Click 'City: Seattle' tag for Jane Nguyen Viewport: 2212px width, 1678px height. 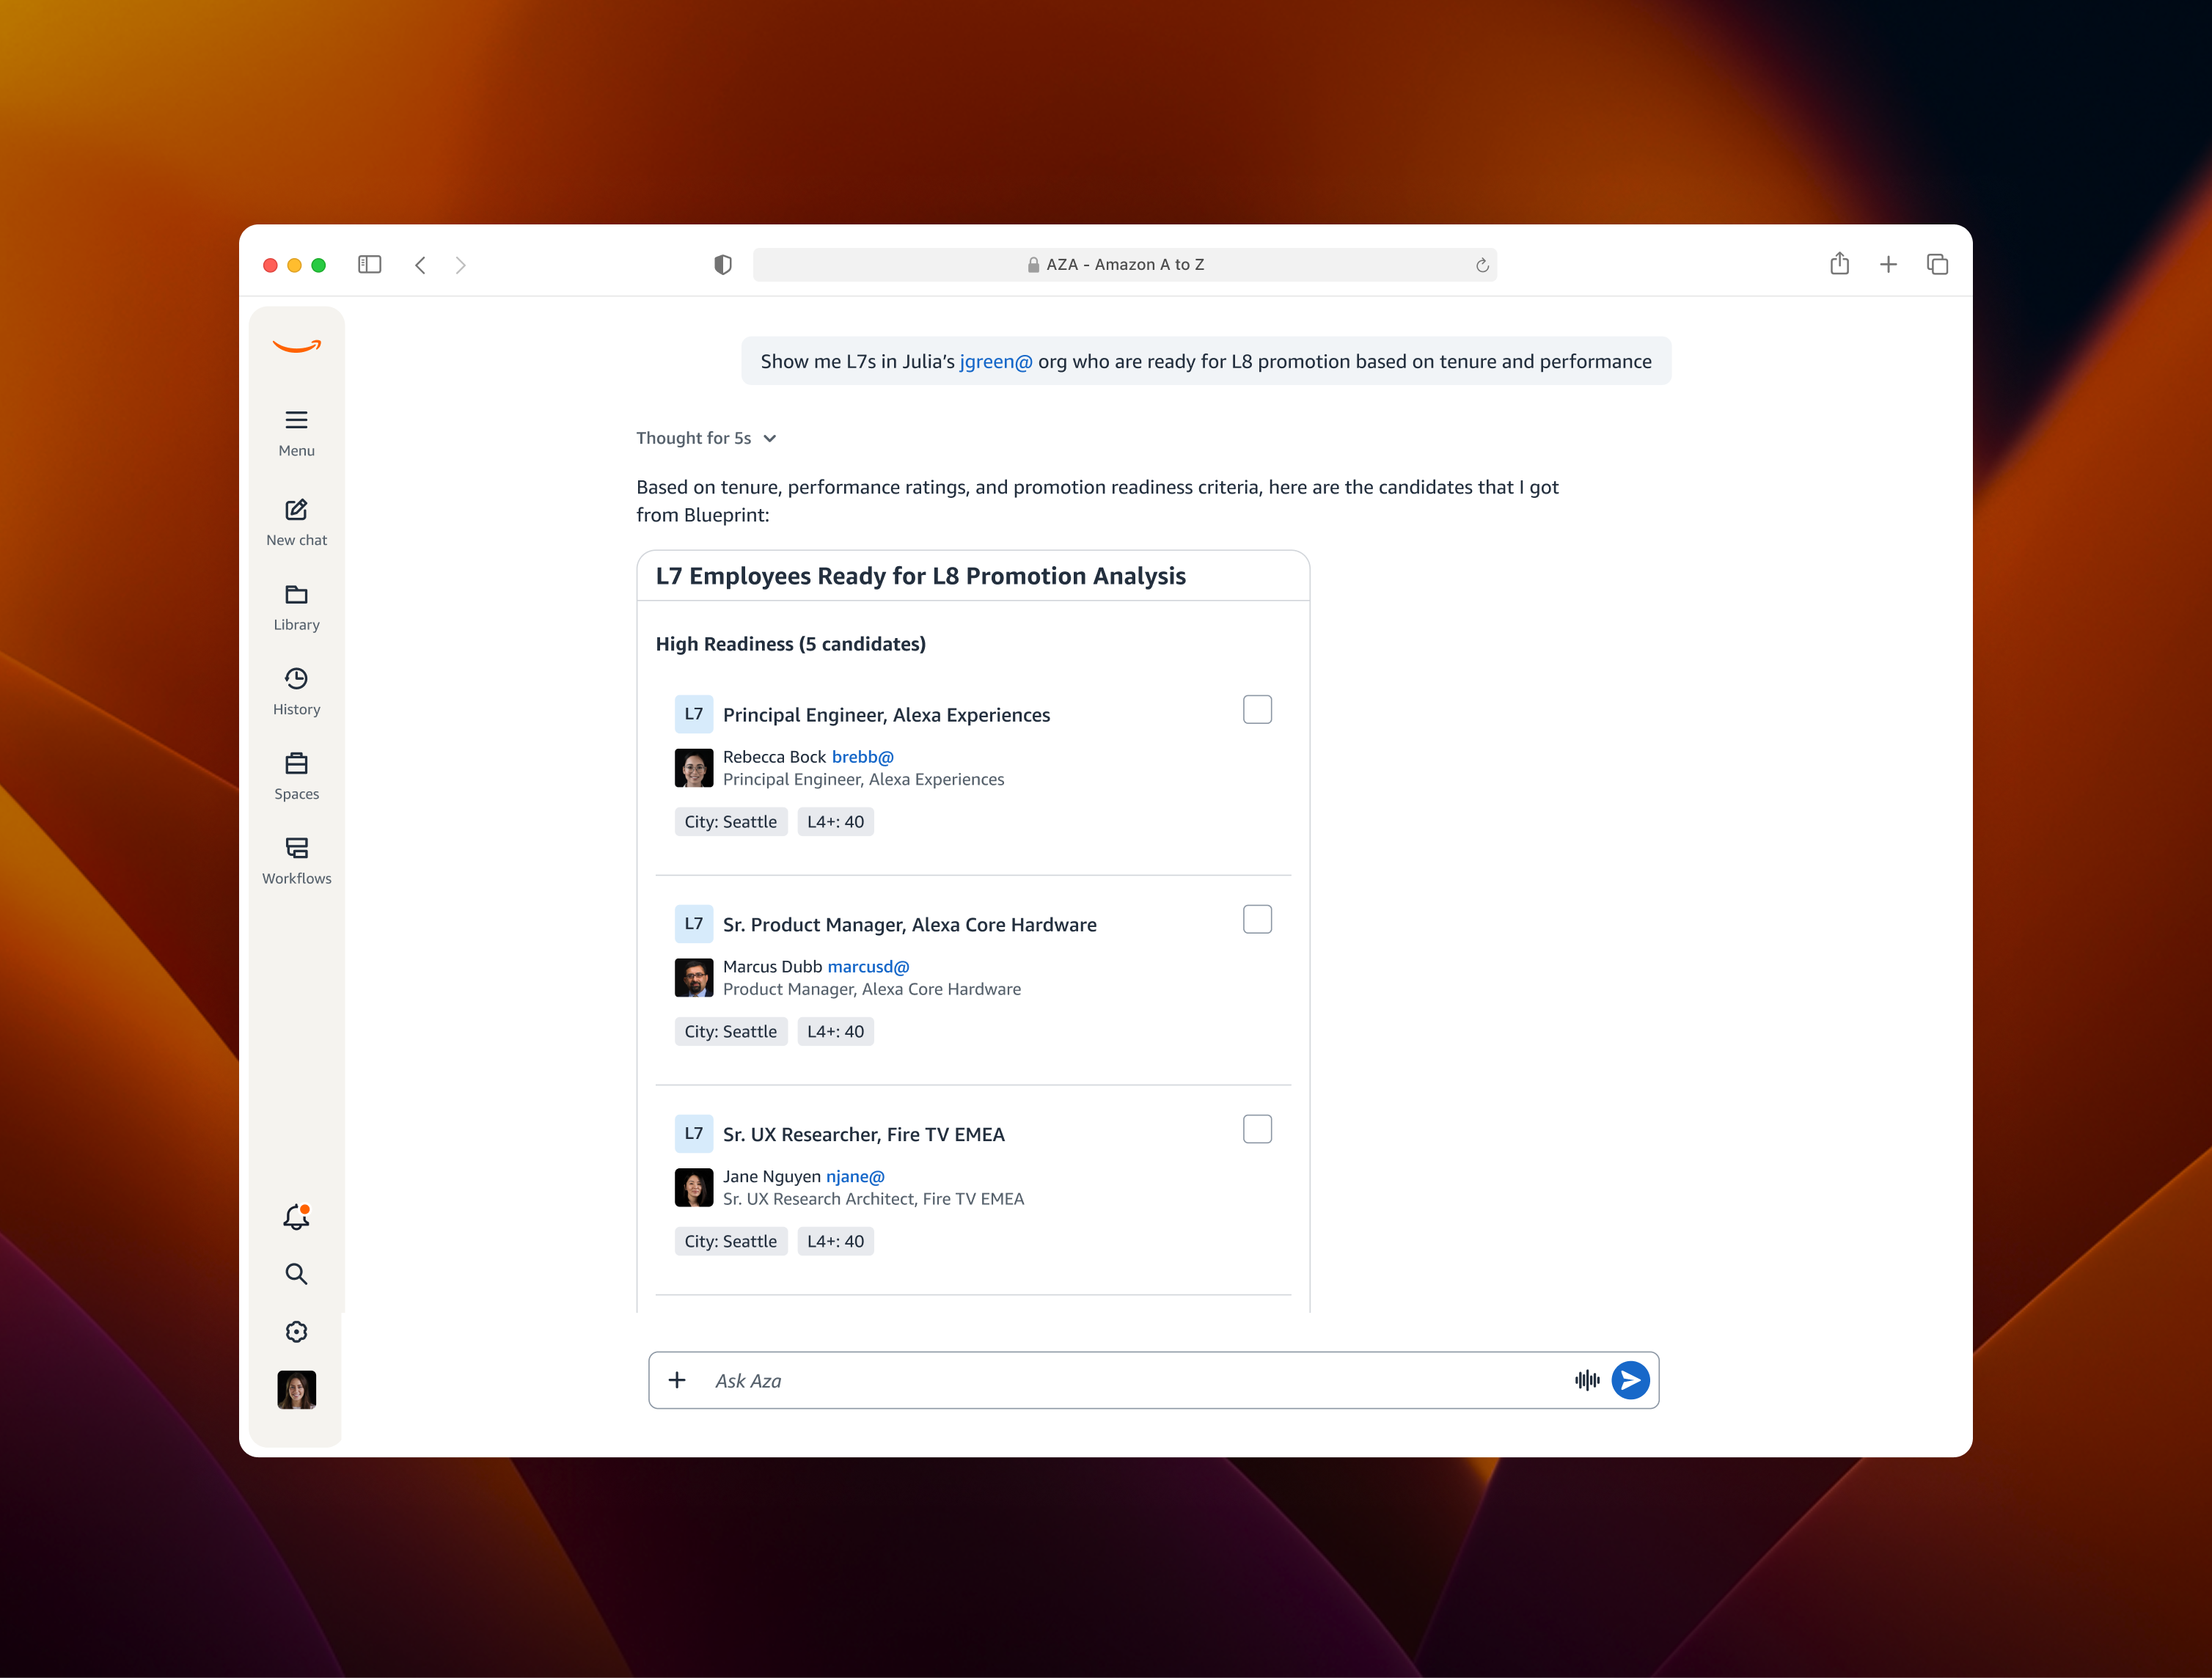731,1242
